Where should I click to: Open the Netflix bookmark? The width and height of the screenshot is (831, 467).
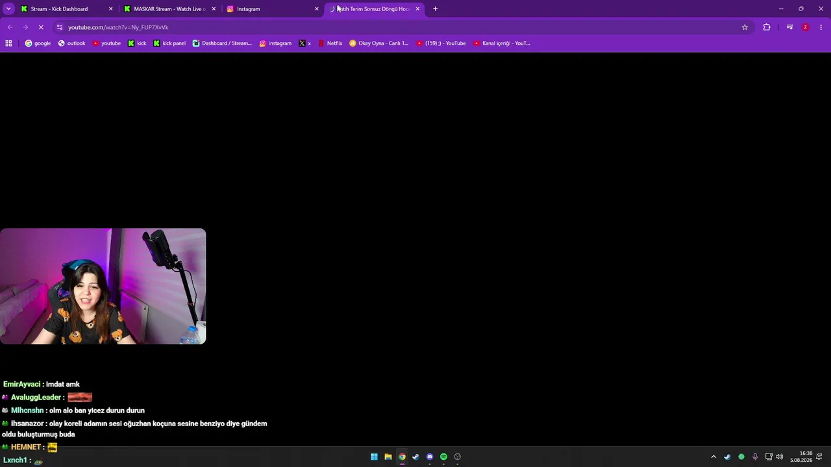click(x=330, y=43)
